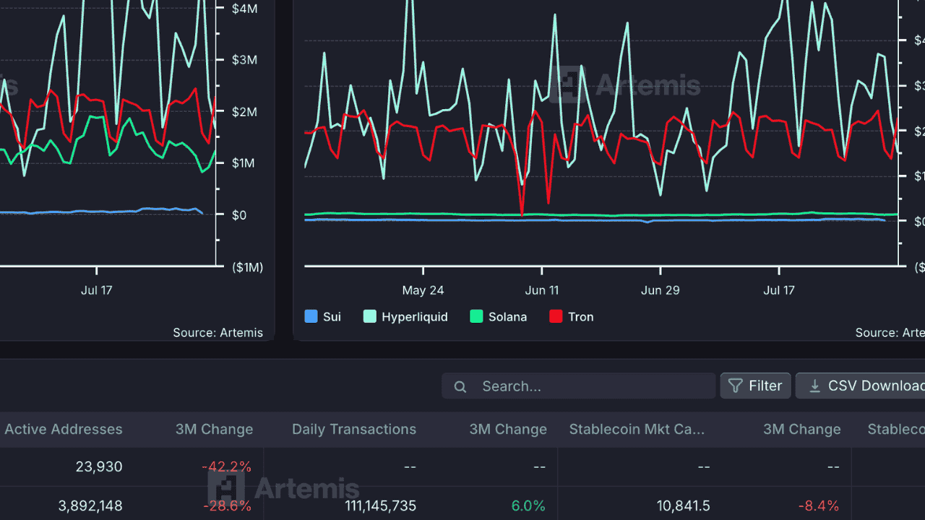925x520 pixels.
Task: Toggle the Hyperliquid series in the legend
Action: (414, 316)
